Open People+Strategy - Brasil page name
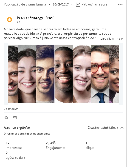The width and height of the screenshot is (127, 167). tap(36, 18)
